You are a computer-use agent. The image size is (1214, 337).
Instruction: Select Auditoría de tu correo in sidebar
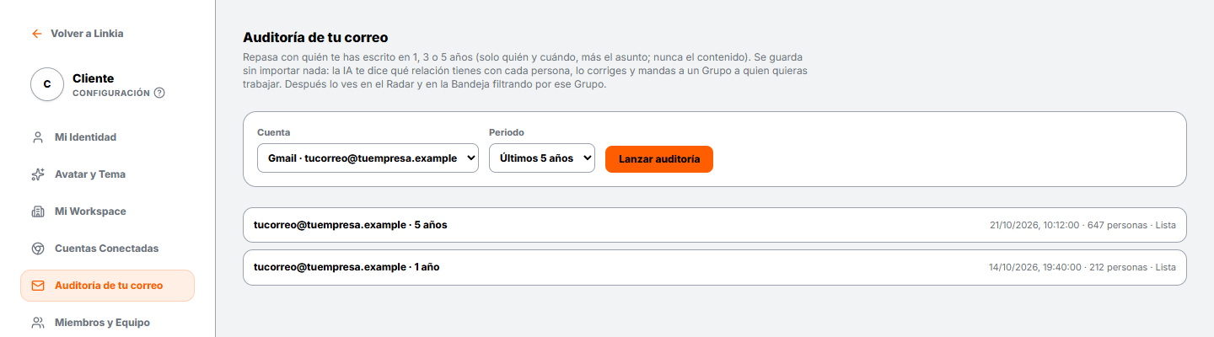click(108, 286)
